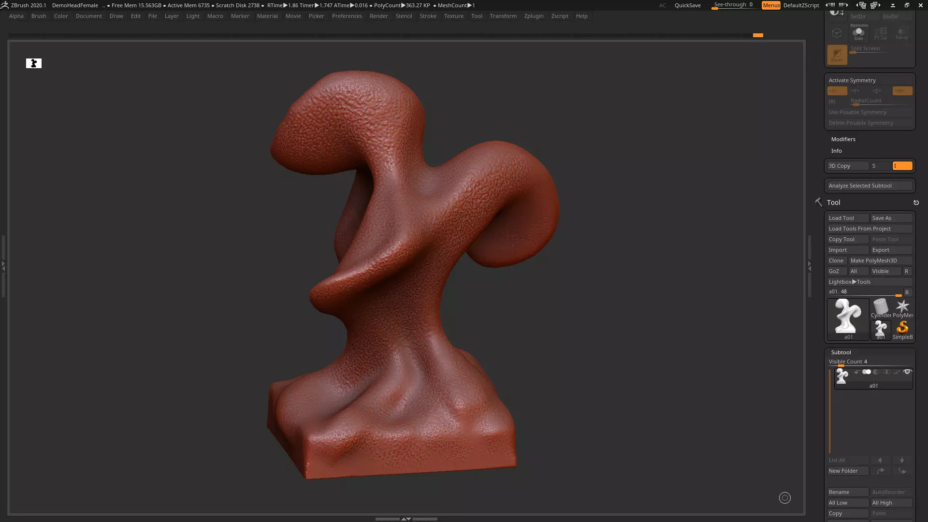Image resolution: width=928 pixels, height=522 pixels.
Task: Collapse the Tool palette header
Action: [833, 203]
